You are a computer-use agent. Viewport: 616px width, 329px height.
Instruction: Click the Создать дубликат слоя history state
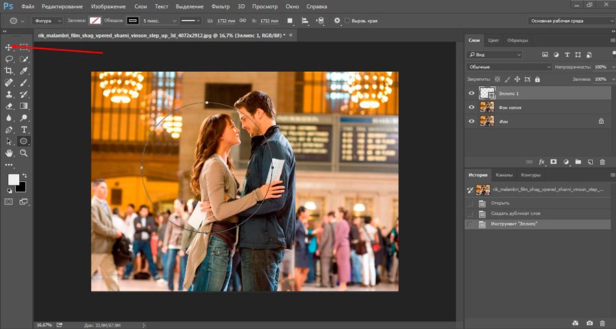point(538,213)
